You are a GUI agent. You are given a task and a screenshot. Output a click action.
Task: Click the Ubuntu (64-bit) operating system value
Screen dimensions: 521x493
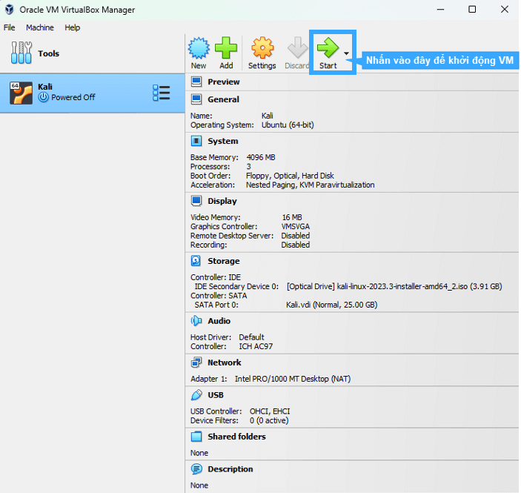coord(288,125)
